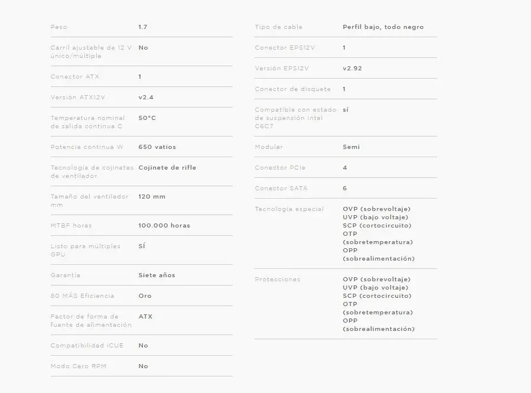Click the "v2.92" EPS12V version value

point(352,69)
